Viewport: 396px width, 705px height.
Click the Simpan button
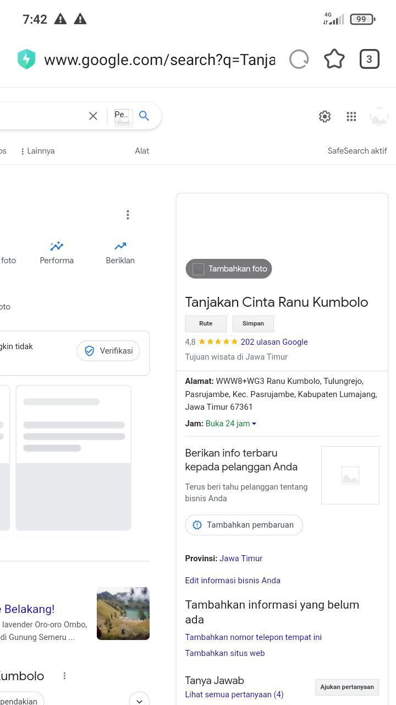[253, 324]
